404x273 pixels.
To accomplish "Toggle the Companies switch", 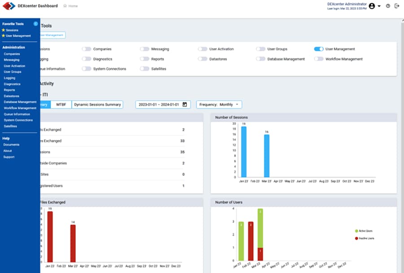I will (x=87, y=49).
